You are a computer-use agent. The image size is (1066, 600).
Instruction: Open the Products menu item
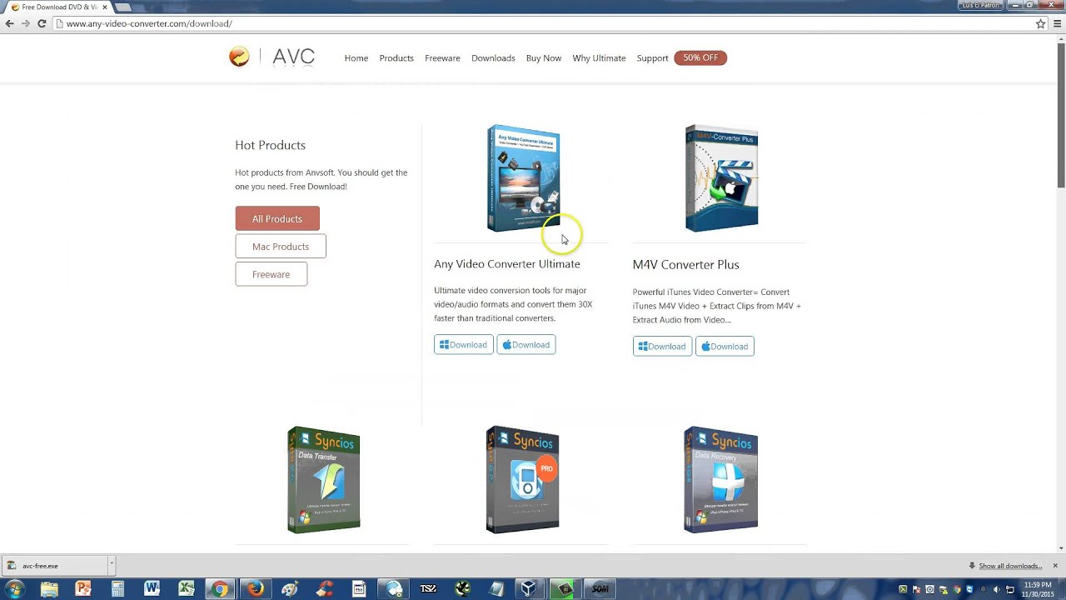[x=396, y=58]
